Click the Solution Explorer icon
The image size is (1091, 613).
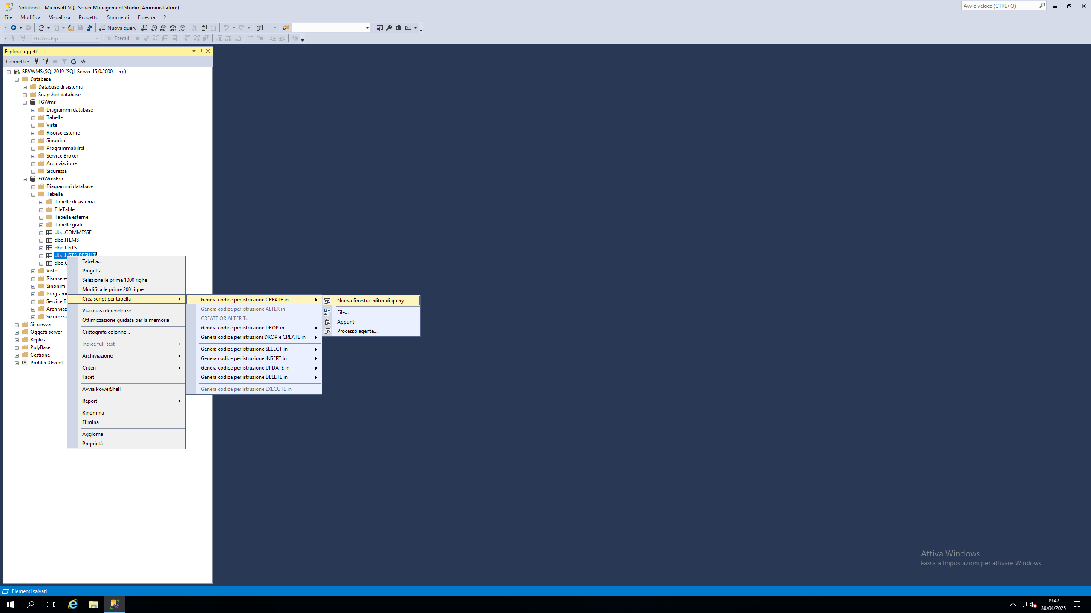(379, 28)
